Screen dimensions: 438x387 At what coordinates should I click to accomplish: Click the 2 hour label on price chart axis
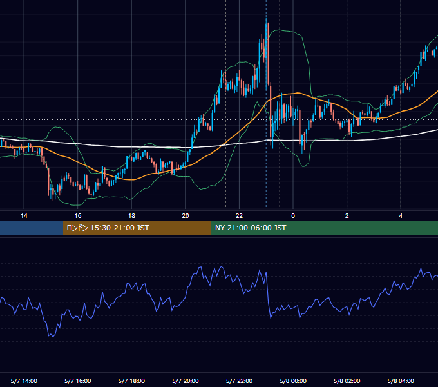click(x=347, y=216)
